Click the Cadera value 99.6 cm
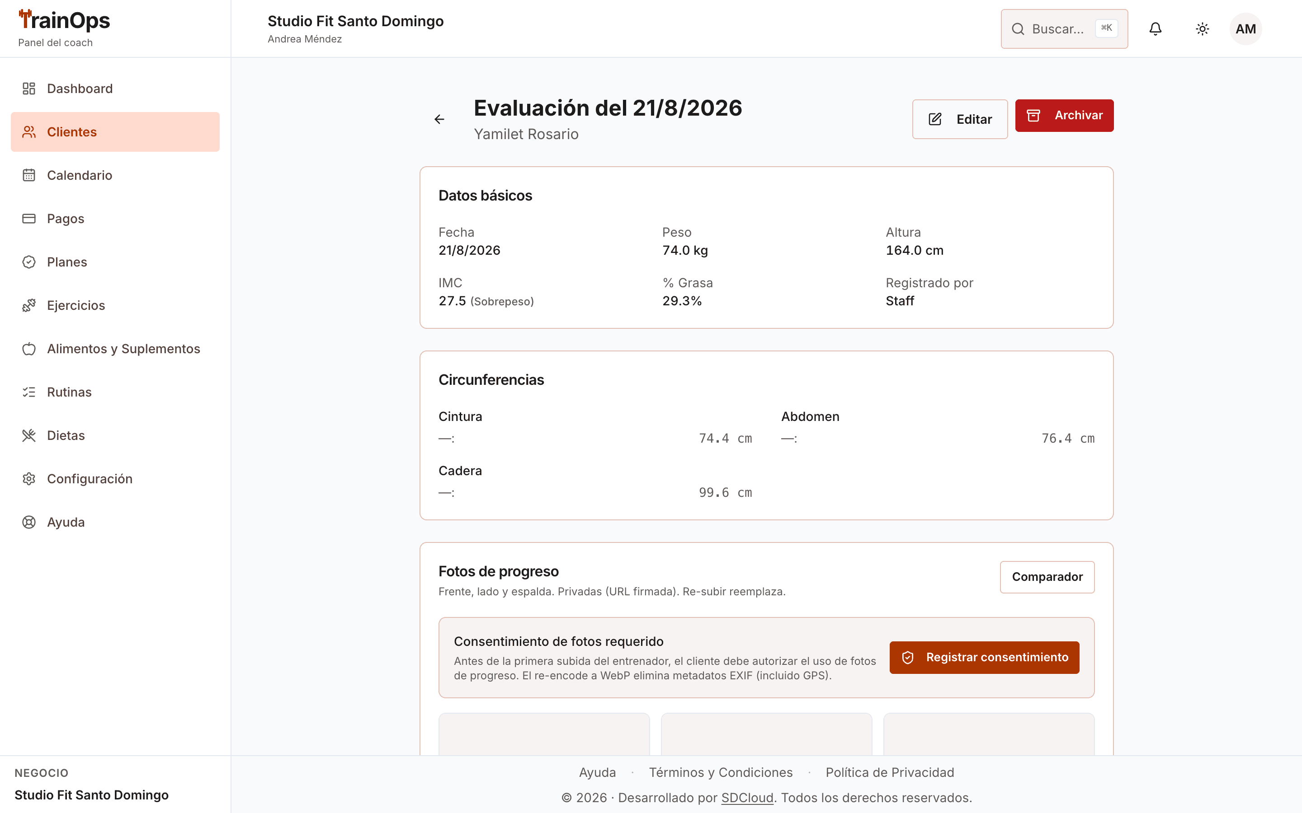This screenshot has width=1302, height=813. 725,492
